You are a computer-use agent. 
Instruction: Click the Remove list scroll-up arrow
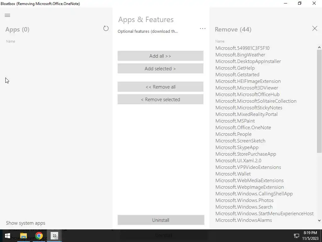coord(319,47)
